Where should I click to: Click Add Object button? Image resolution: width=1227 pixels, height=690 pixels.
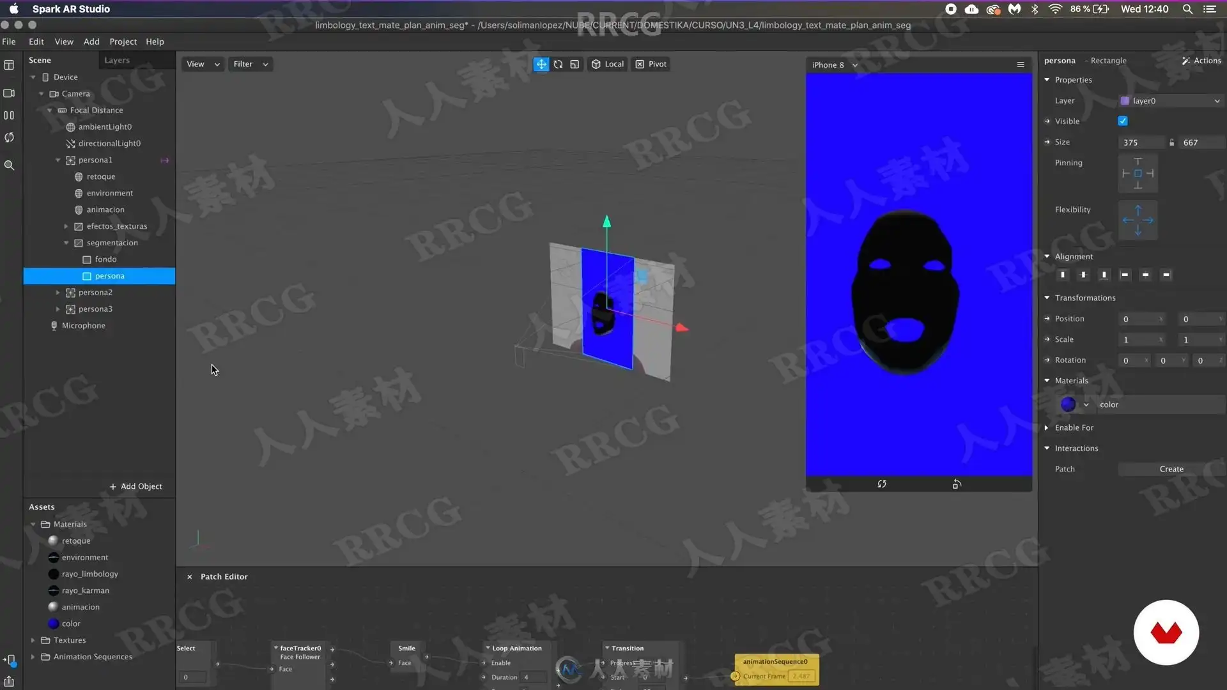point(135,486)
